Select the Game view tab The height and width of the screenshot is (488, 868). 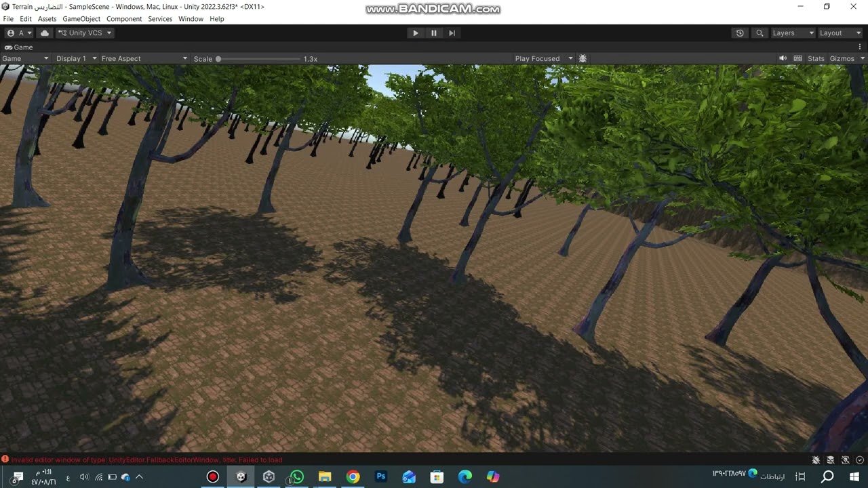pos(19,47)
